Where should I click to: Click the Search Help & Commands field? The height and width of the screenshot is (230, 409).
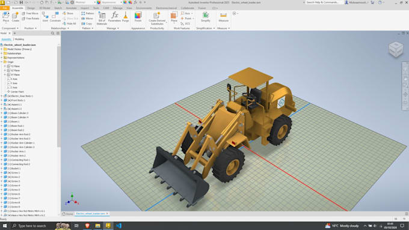pos(324,2)
